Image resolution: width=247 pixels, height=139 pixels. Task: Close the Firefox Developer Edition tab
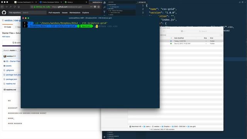pos(61,2)
